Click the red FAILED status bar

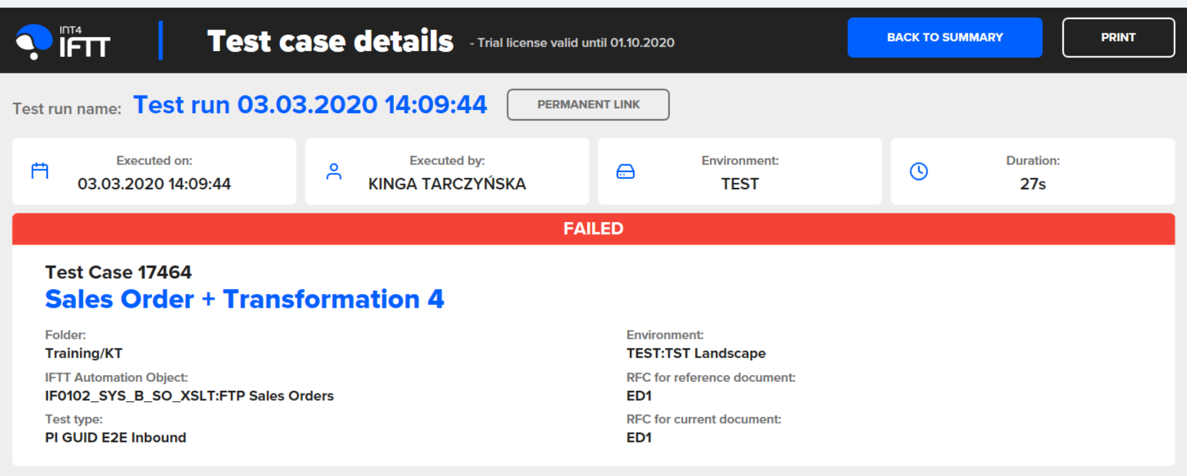(x=593, y=229)
